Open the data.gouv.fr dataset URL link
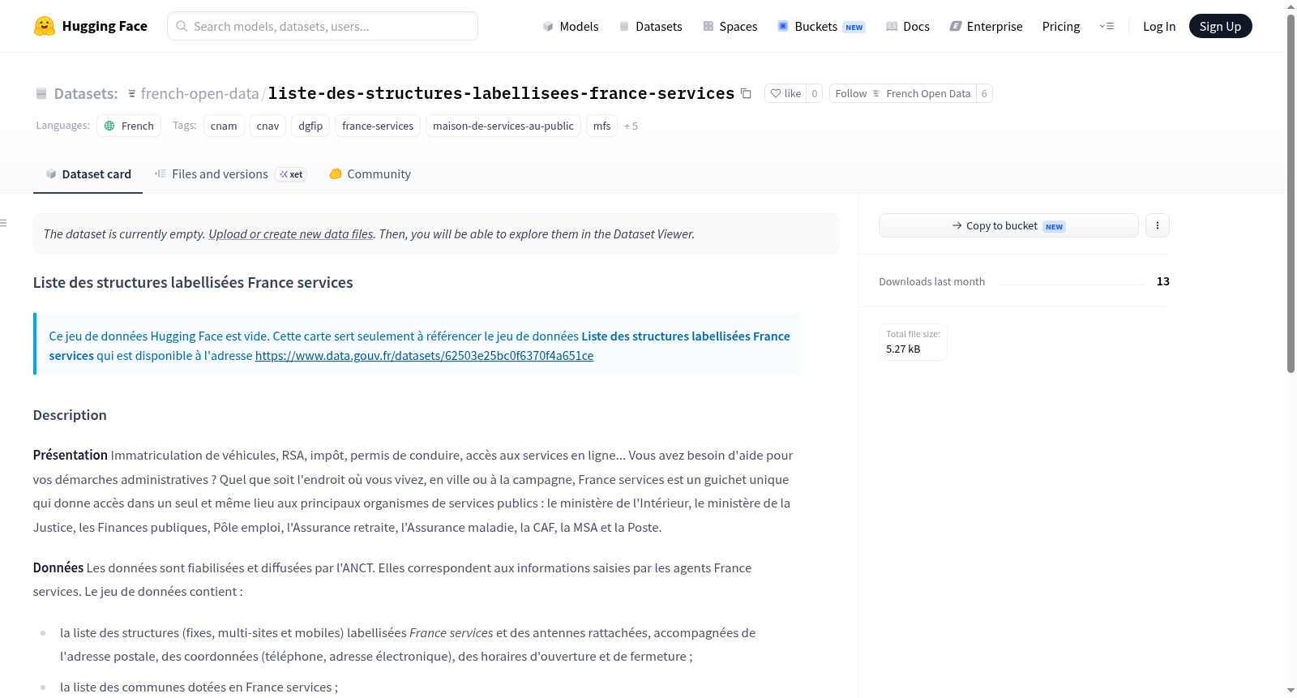This screenshot has height=698, width=1297. tap(424, 356)
